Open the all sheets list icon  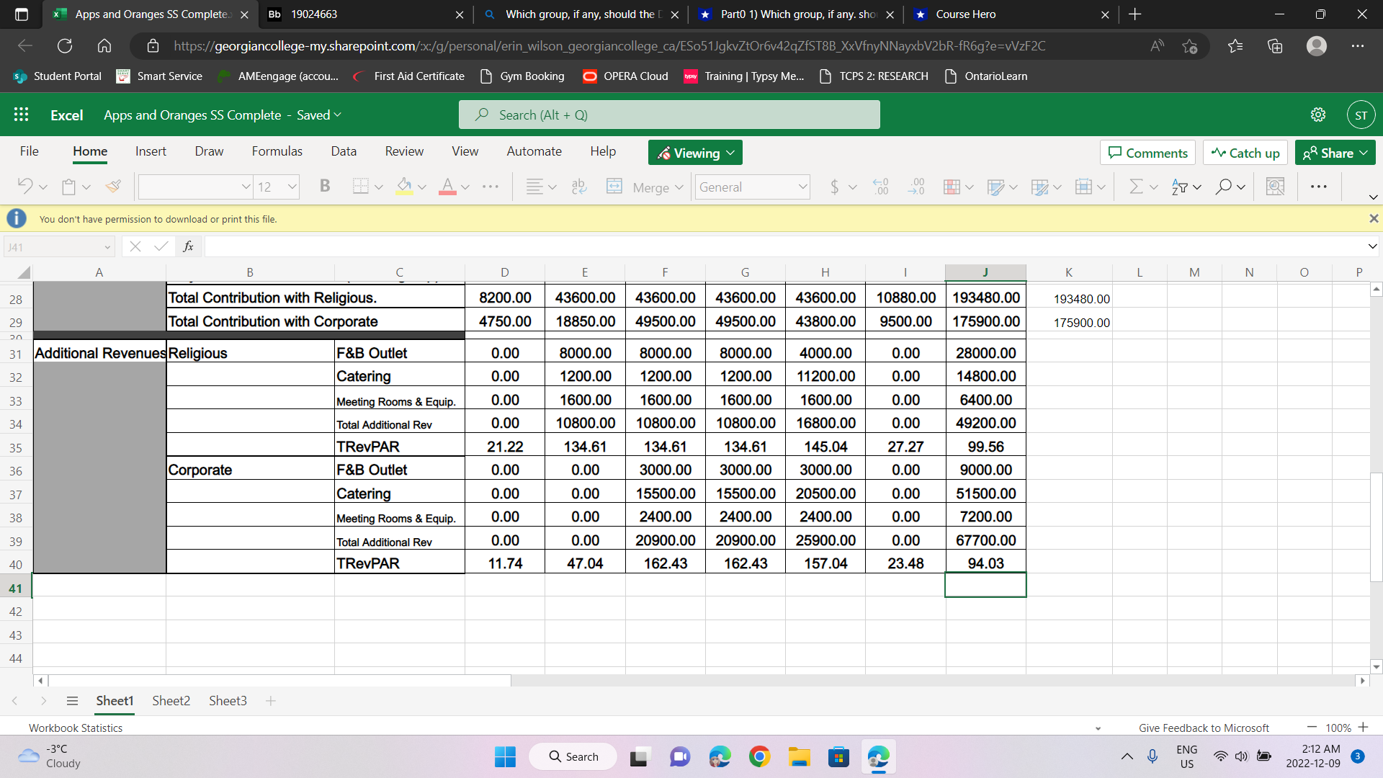pyautogui.click(x=71, y=700)
